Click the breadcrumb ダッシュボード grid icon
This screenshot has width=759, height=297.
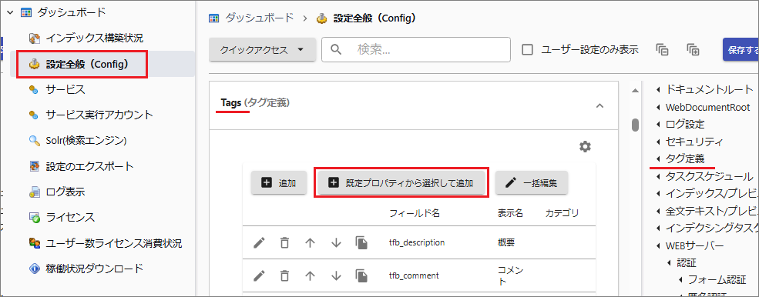point(213,18)
